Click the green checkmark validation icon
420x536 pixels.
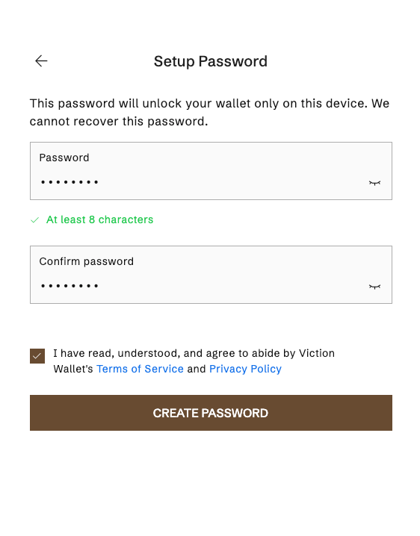click(x=34, y=219)
